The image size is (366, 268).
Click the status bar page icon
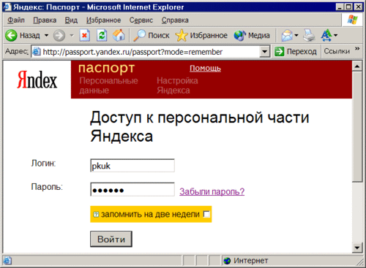pos(7,261)
